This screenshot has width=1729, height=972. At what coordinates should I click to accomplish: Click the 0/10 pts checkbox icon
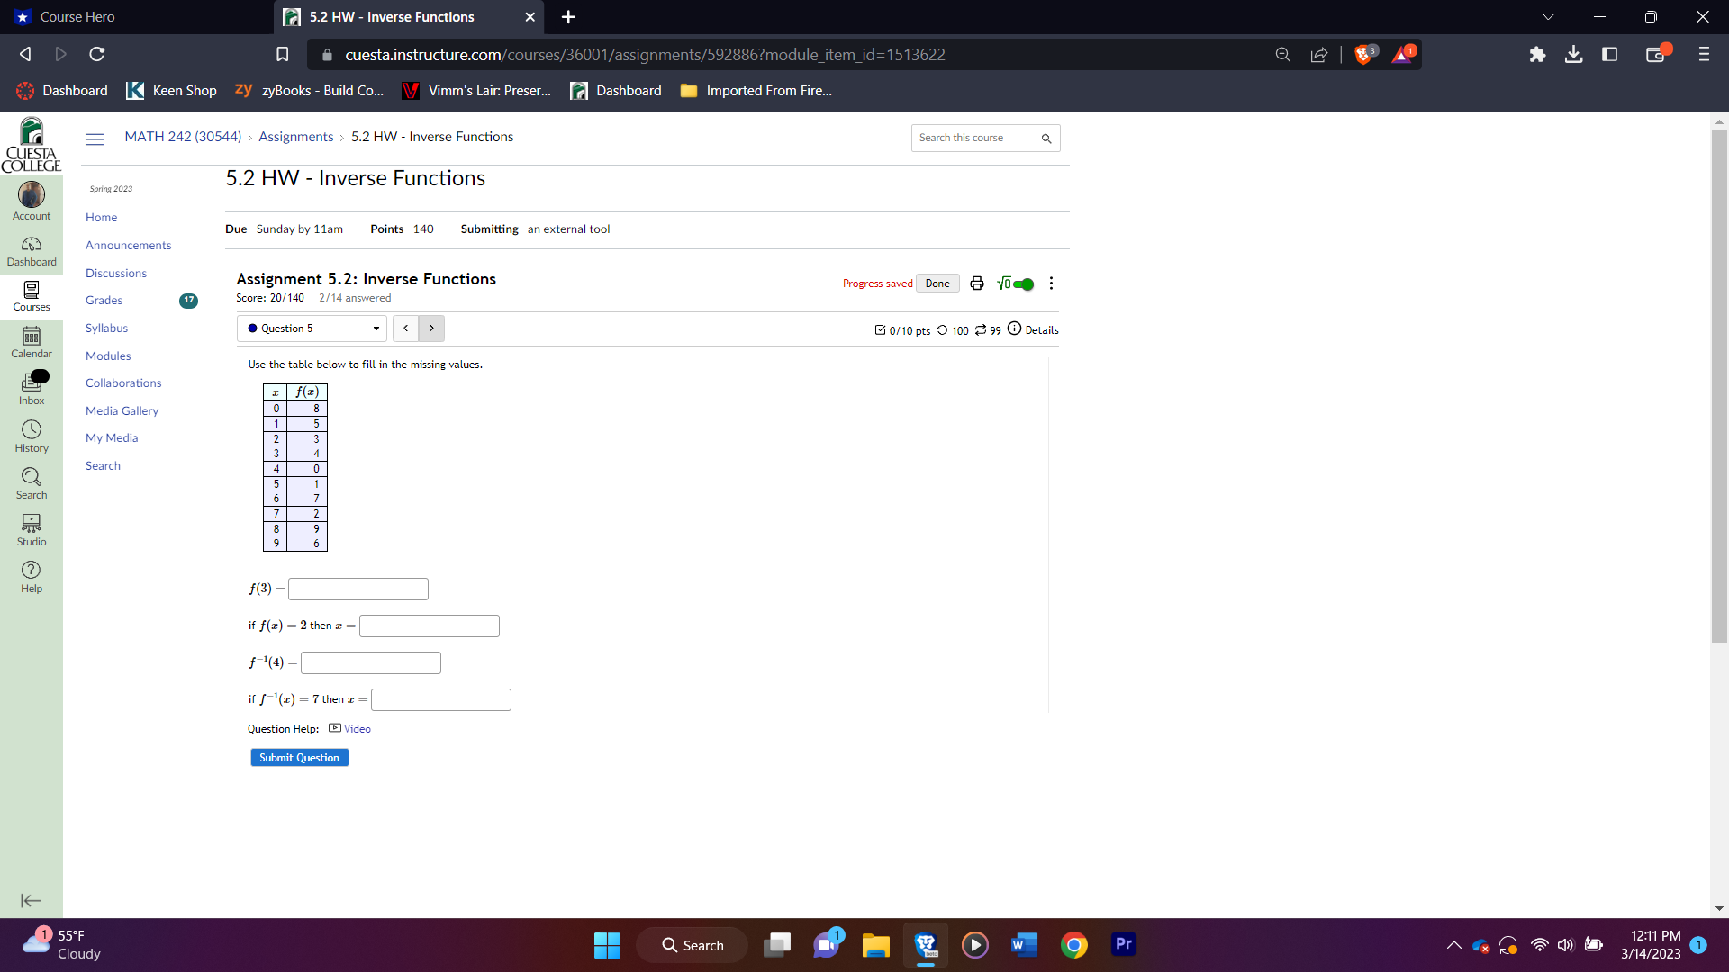(881, 329)
